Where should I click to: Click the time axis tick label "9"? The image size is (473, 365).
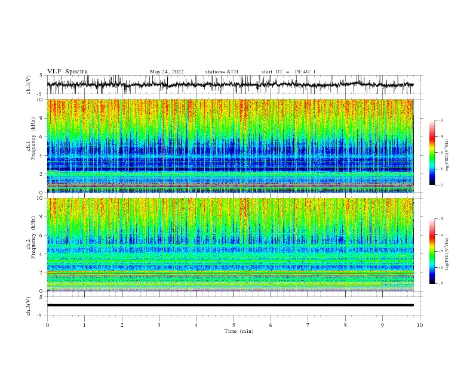(x=382, y=325)
